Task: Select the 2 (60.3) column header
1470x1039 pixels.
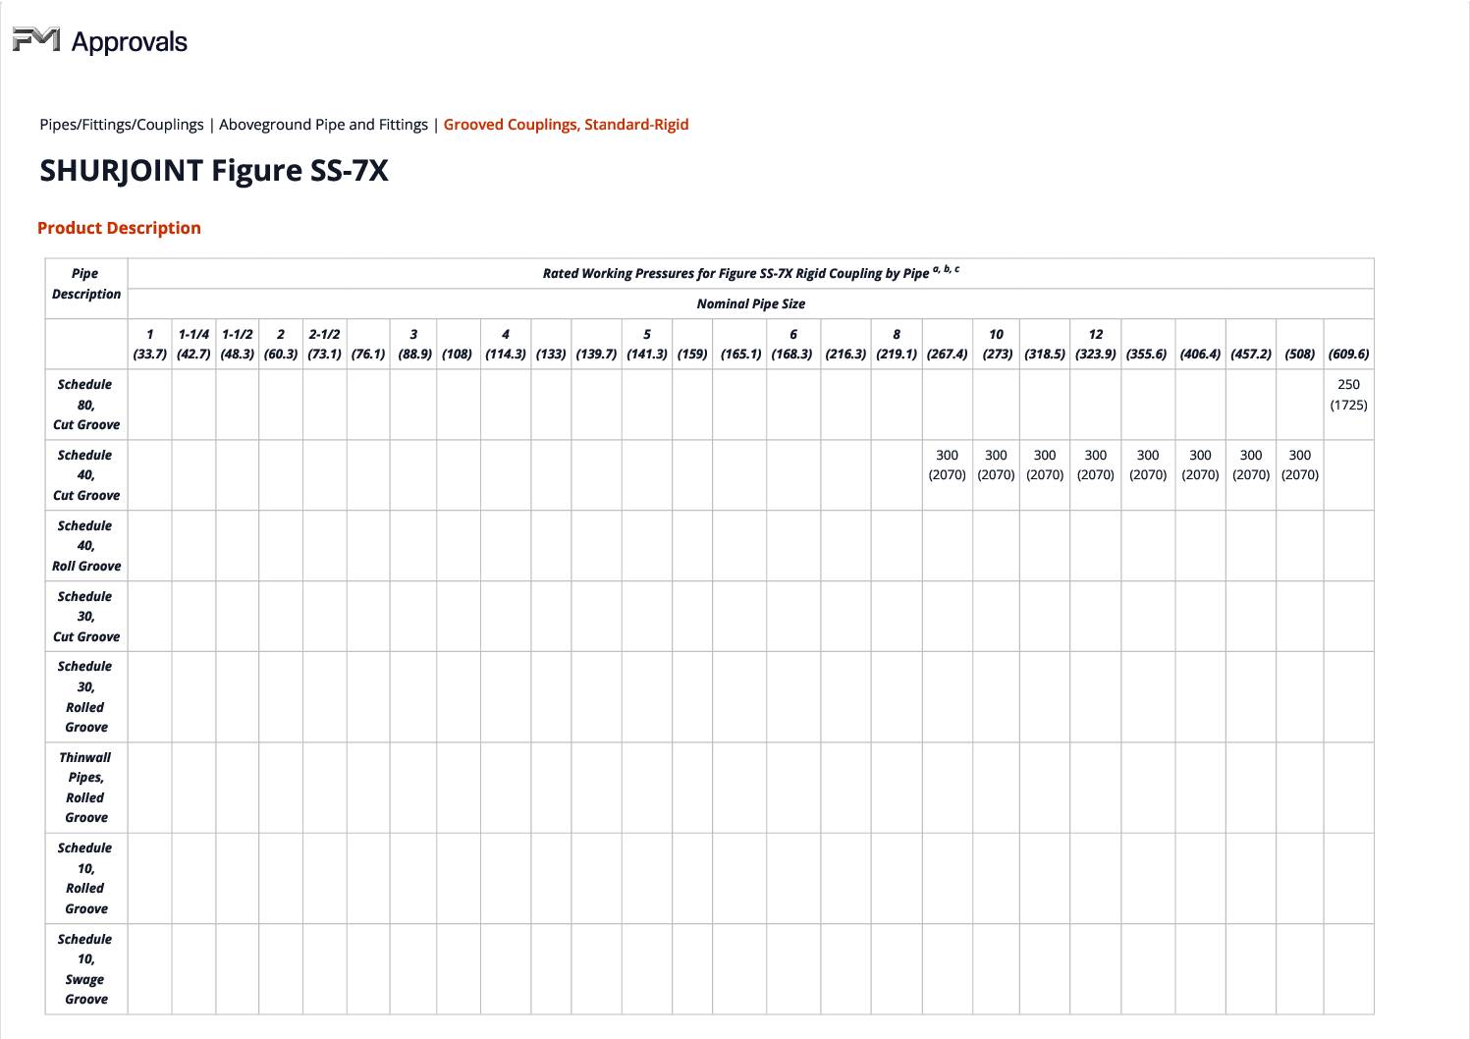Action: pyautogui.click(x=281, y=344)
